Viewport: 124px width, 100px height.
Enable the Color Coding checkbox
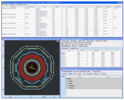click(x=95, y=41)
